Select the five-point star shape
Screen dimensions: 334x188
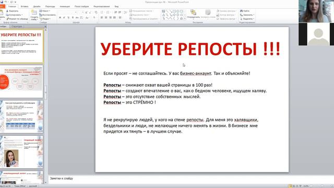pos(181,19)
